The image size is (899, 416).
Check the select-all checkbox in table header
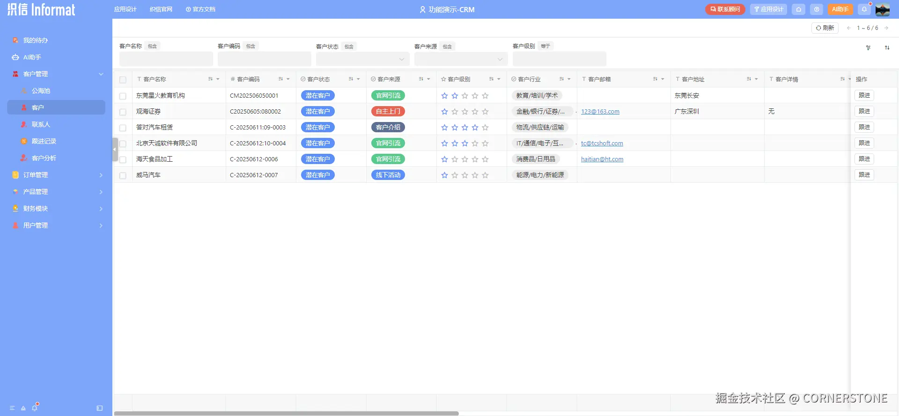[x=123, y=80]
